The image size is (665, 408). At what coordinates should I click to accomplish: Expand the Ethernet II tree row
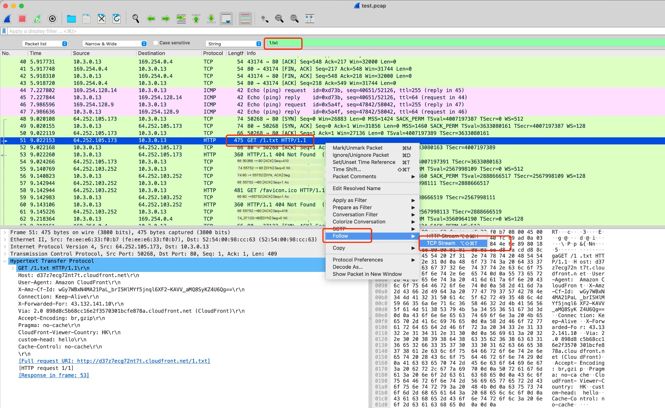(x=5, y=240)
